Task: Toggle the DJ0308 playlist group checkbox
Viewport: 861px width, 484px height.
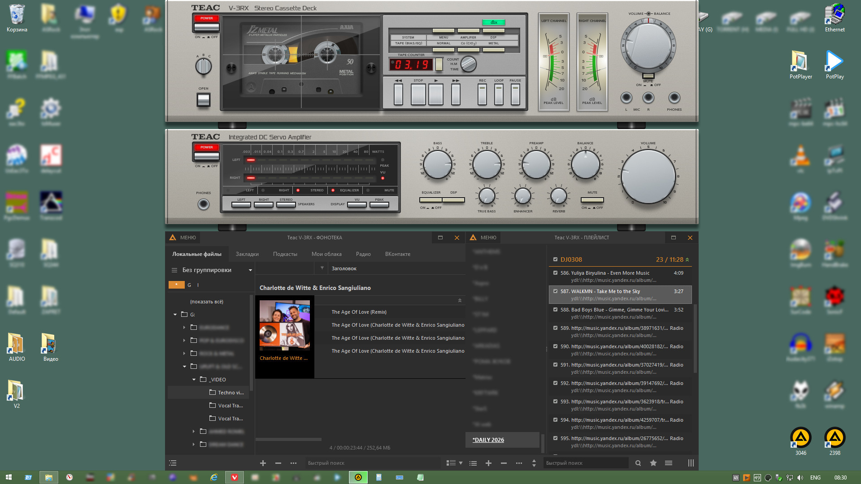Action: 555,259
